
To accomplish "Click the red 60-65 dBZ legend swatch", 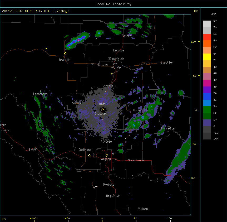I will (x=207, y=37).
